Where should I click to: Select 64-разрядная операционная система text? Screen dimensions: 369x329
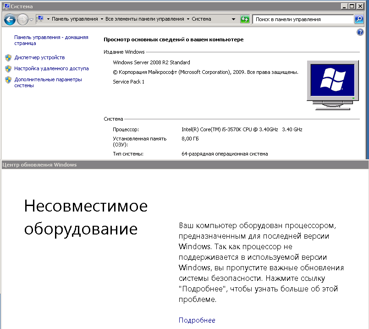[225, 154]
